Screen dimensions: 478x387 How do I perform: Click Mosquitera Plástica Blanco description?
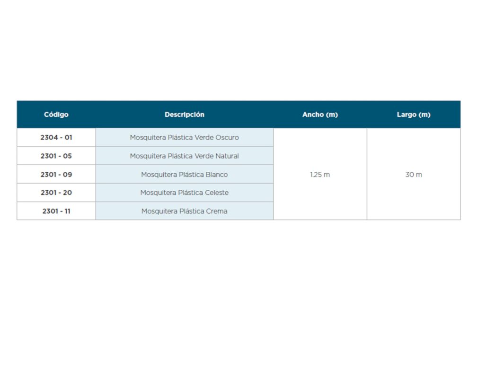coord(185,175)
